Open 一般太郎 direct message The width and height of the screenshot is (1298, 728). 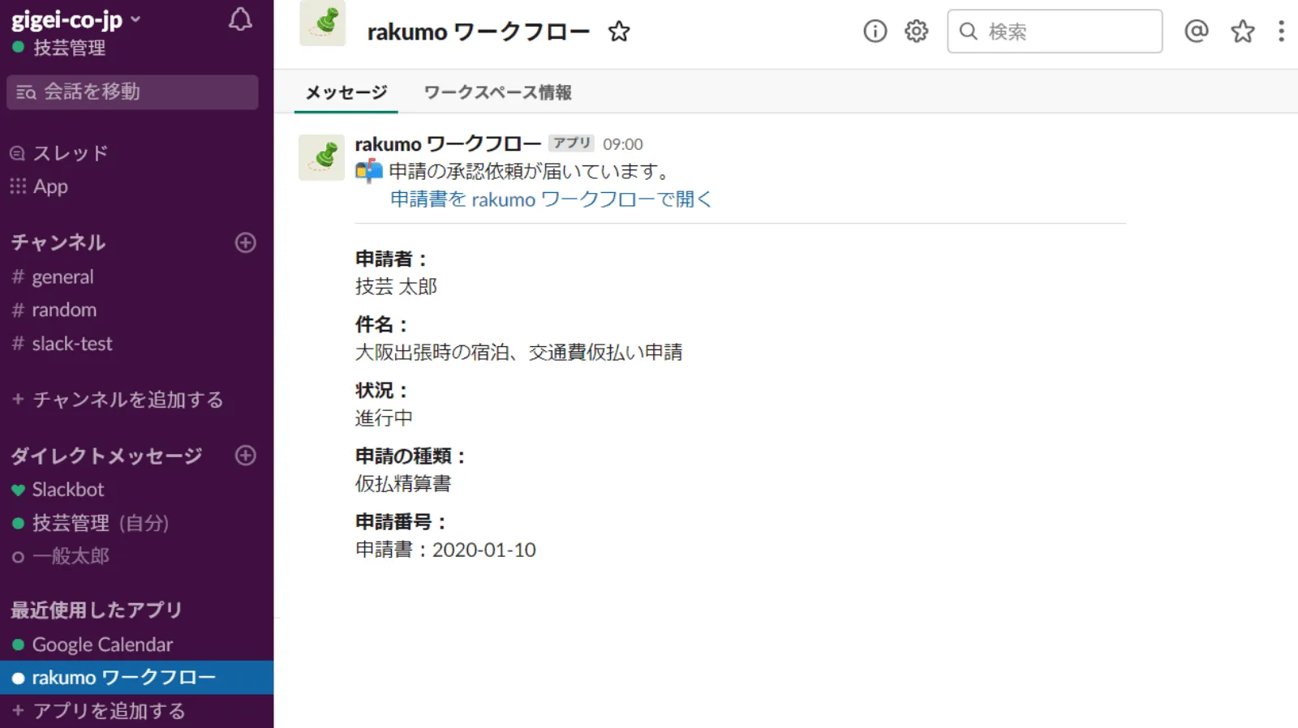[71, 556]
